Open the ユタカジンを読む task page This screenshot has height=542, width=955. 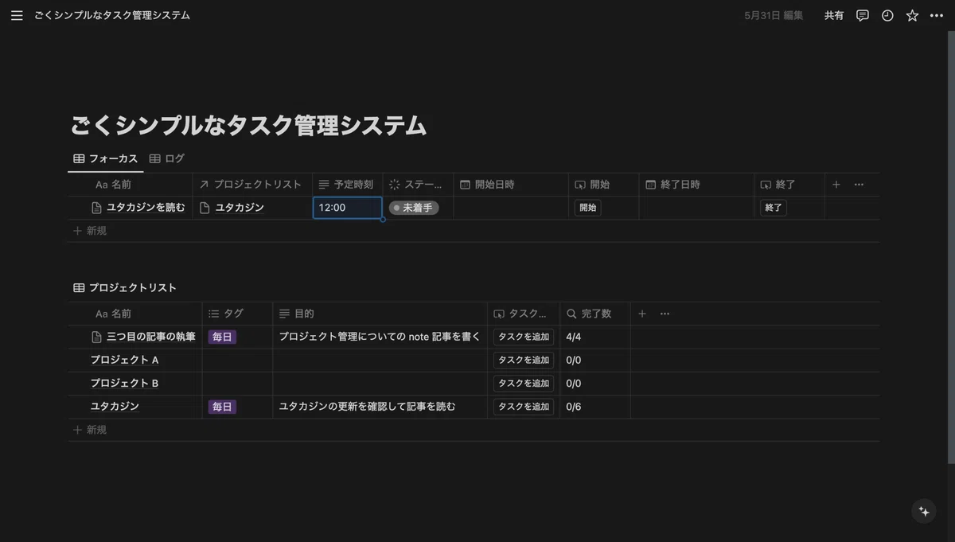click(146, 208)
